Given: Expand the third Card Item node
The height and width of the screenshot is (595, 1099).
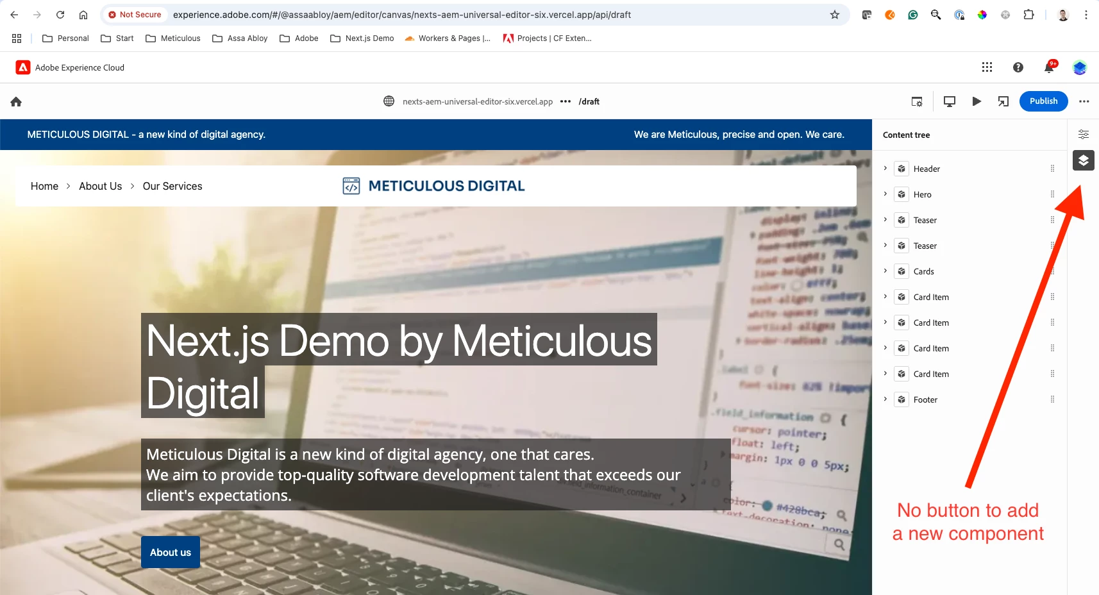Looking at the screenshot, I should pos(885,348).
